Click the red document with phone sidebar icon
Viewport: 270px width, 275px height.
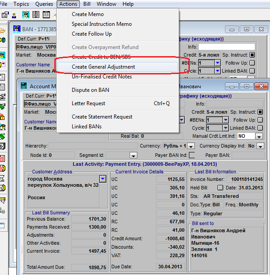point(3,168)
